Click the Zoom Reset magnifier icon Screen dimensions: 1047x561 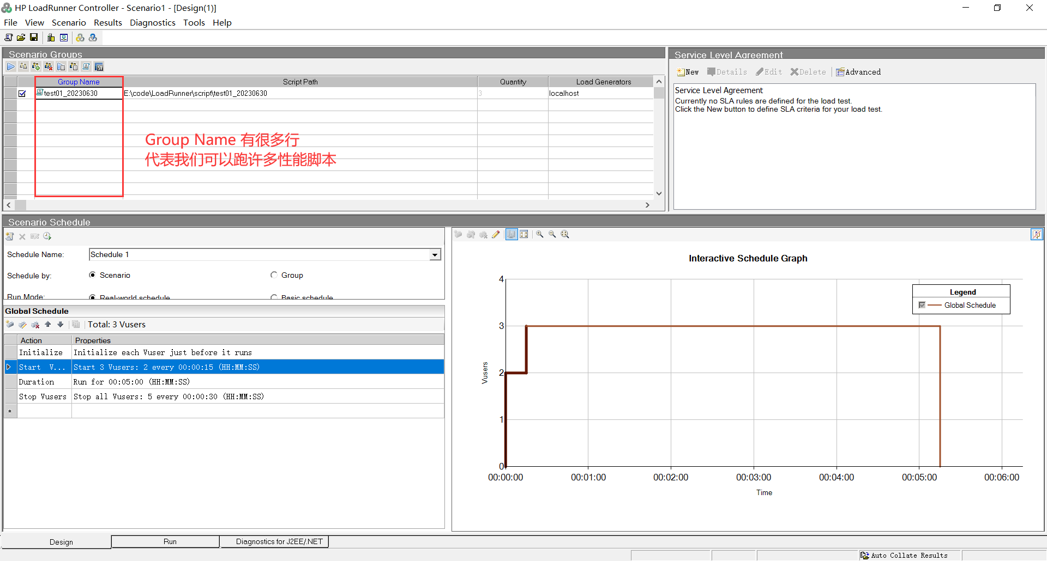click(565, 234)
